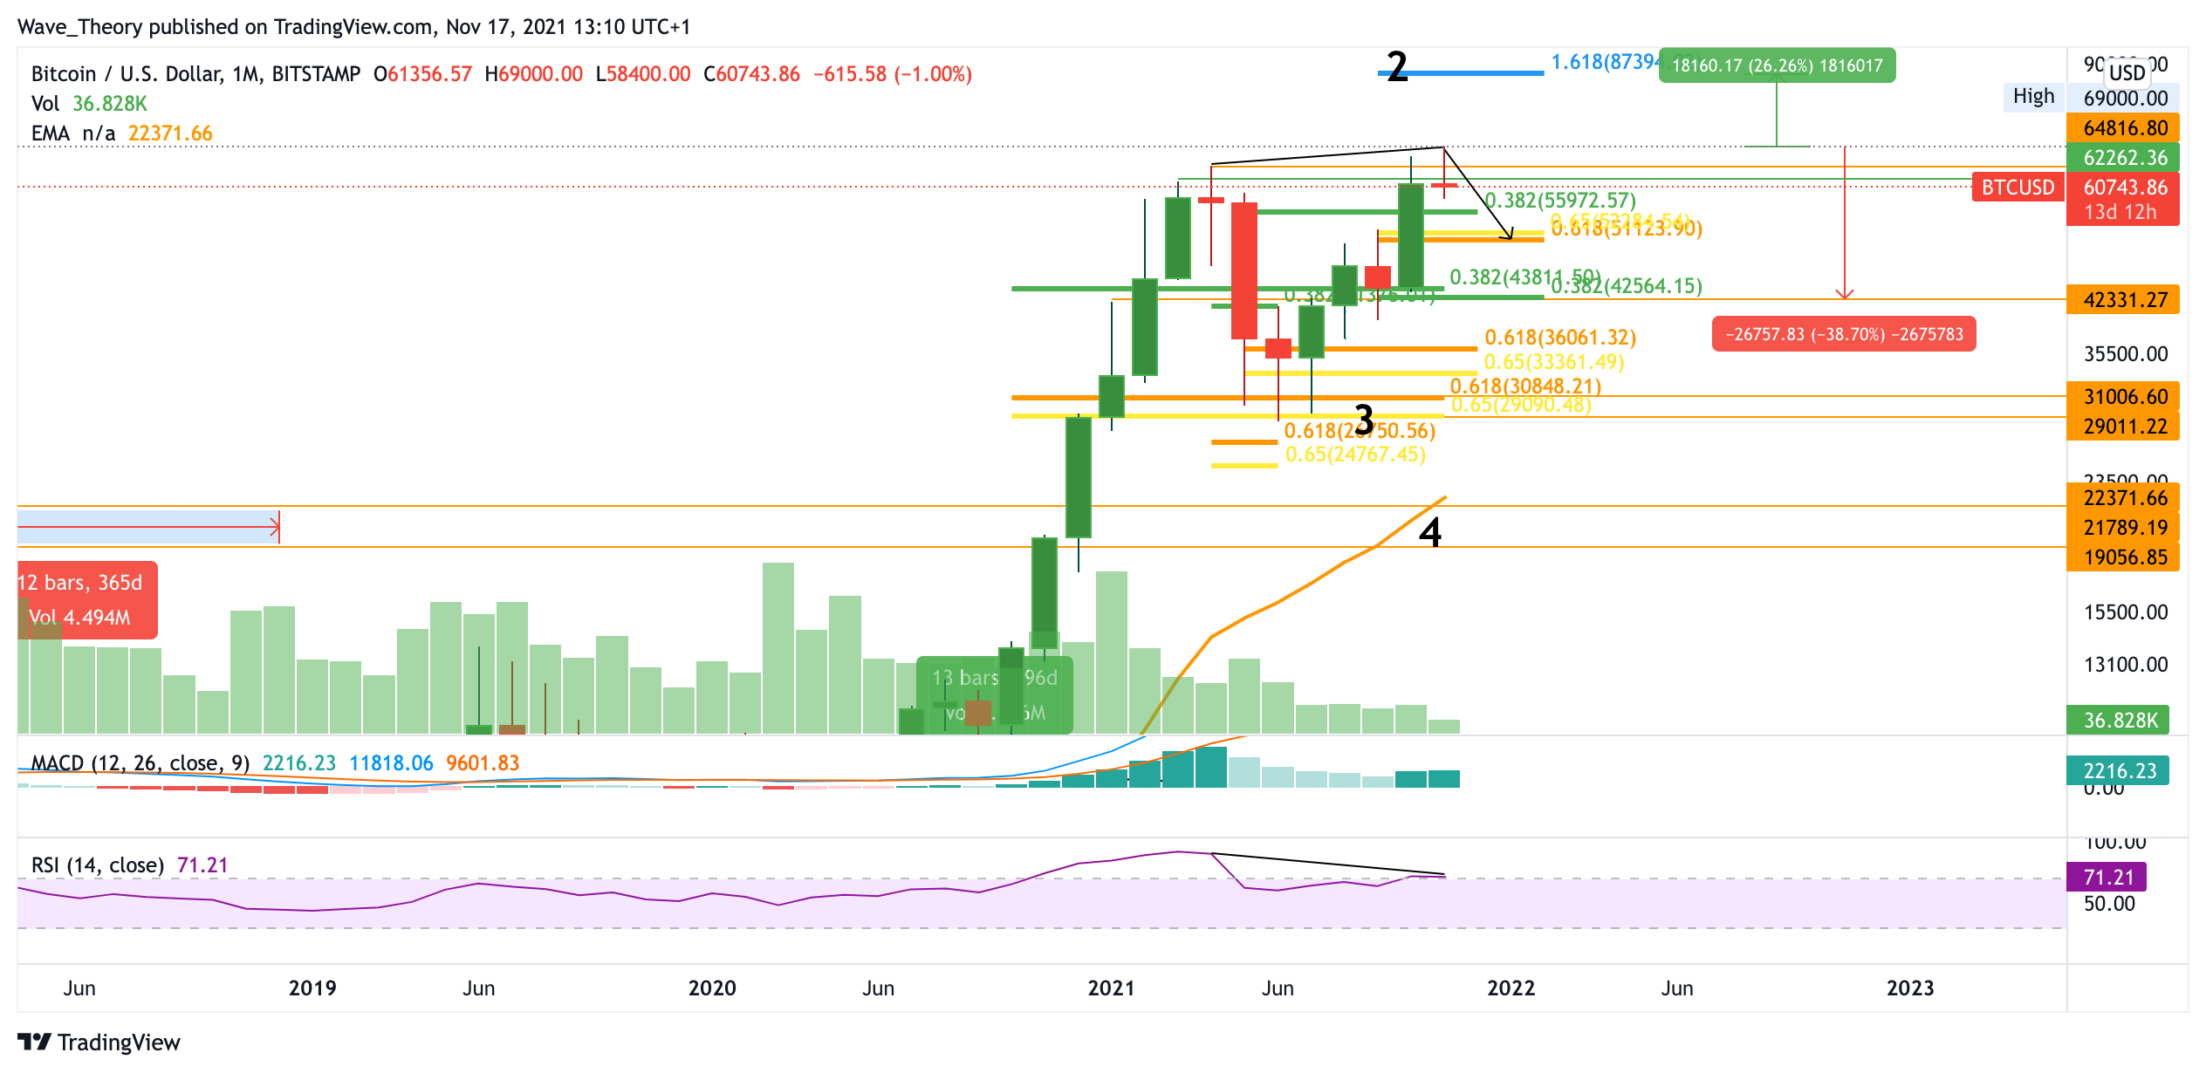Click the 2022 label on time axis

coord(1511,988)
